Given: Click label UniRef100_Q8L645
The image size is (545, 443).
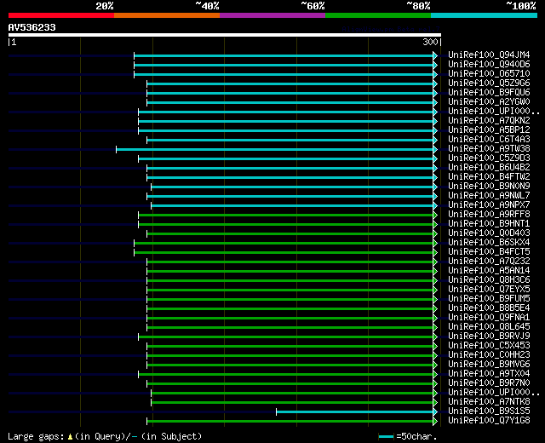Looking at the screenshot, I should [x=489, y=327].
